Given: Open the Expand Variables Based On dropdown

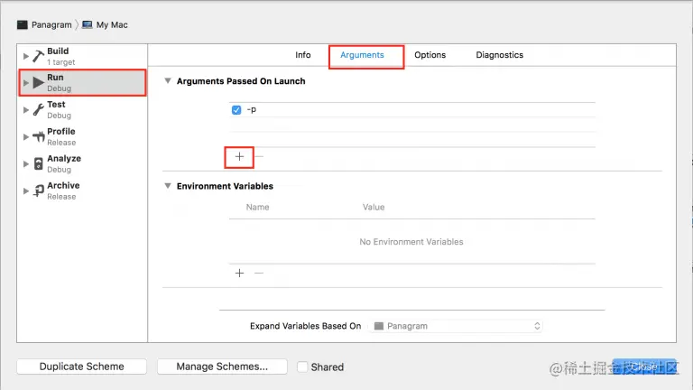Looking at the screenshot, I should tap(456, 326).
